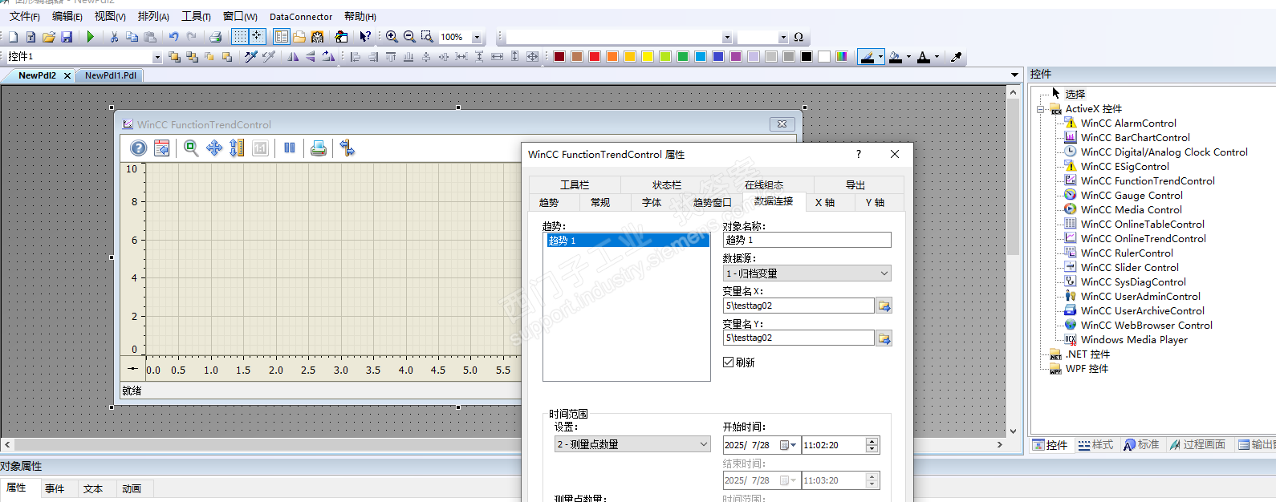Switch to the 趋势 tab in properties dialog

549,203
